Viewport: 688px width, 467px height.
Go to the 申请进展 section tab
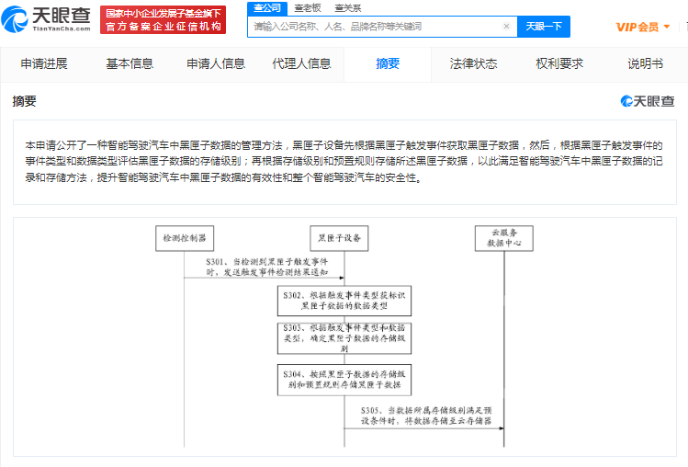click(x=44, y=64)
